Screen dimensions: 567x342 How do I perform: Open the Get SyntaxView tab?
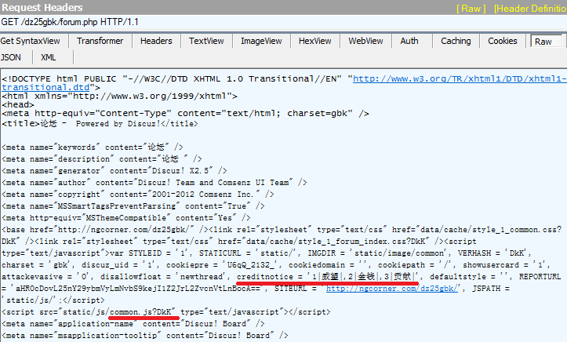31,42
